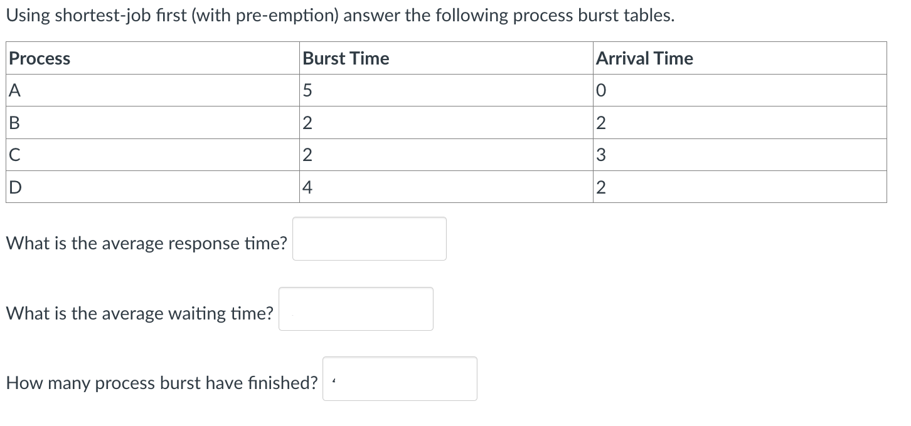The width and height of the screenshot is (911, 426).
Task: Click burst time 2 of Process B
Action: [x=306, y=122]
